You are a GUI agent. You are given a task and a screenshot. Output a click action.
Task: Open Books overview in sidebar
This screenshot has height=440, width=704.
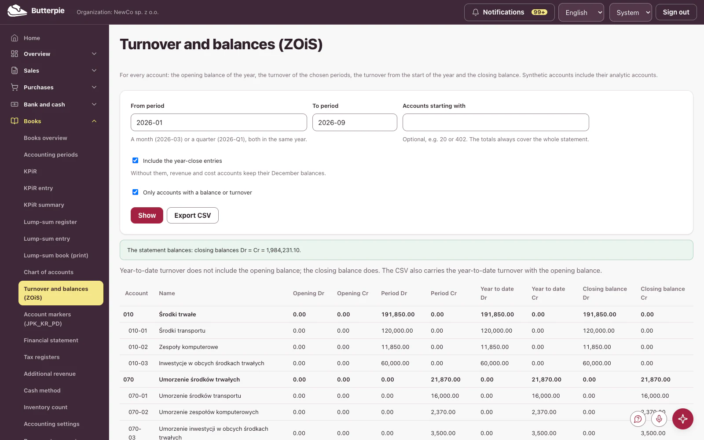45,138
